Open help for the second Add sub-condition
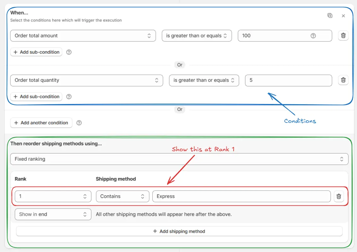This screenshot has height=252, width=357. click(x=69, y=97)
